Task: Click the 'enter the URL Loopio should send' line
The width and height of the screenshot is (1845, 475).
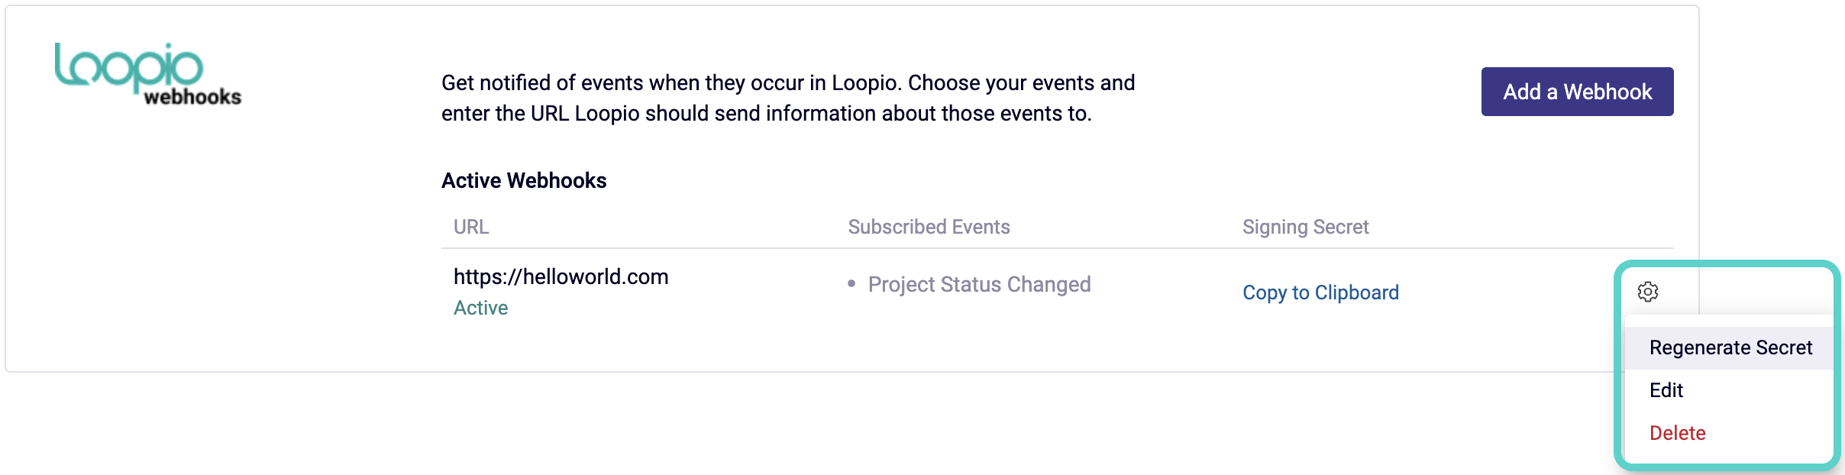Action: click(x=767, y=113)
